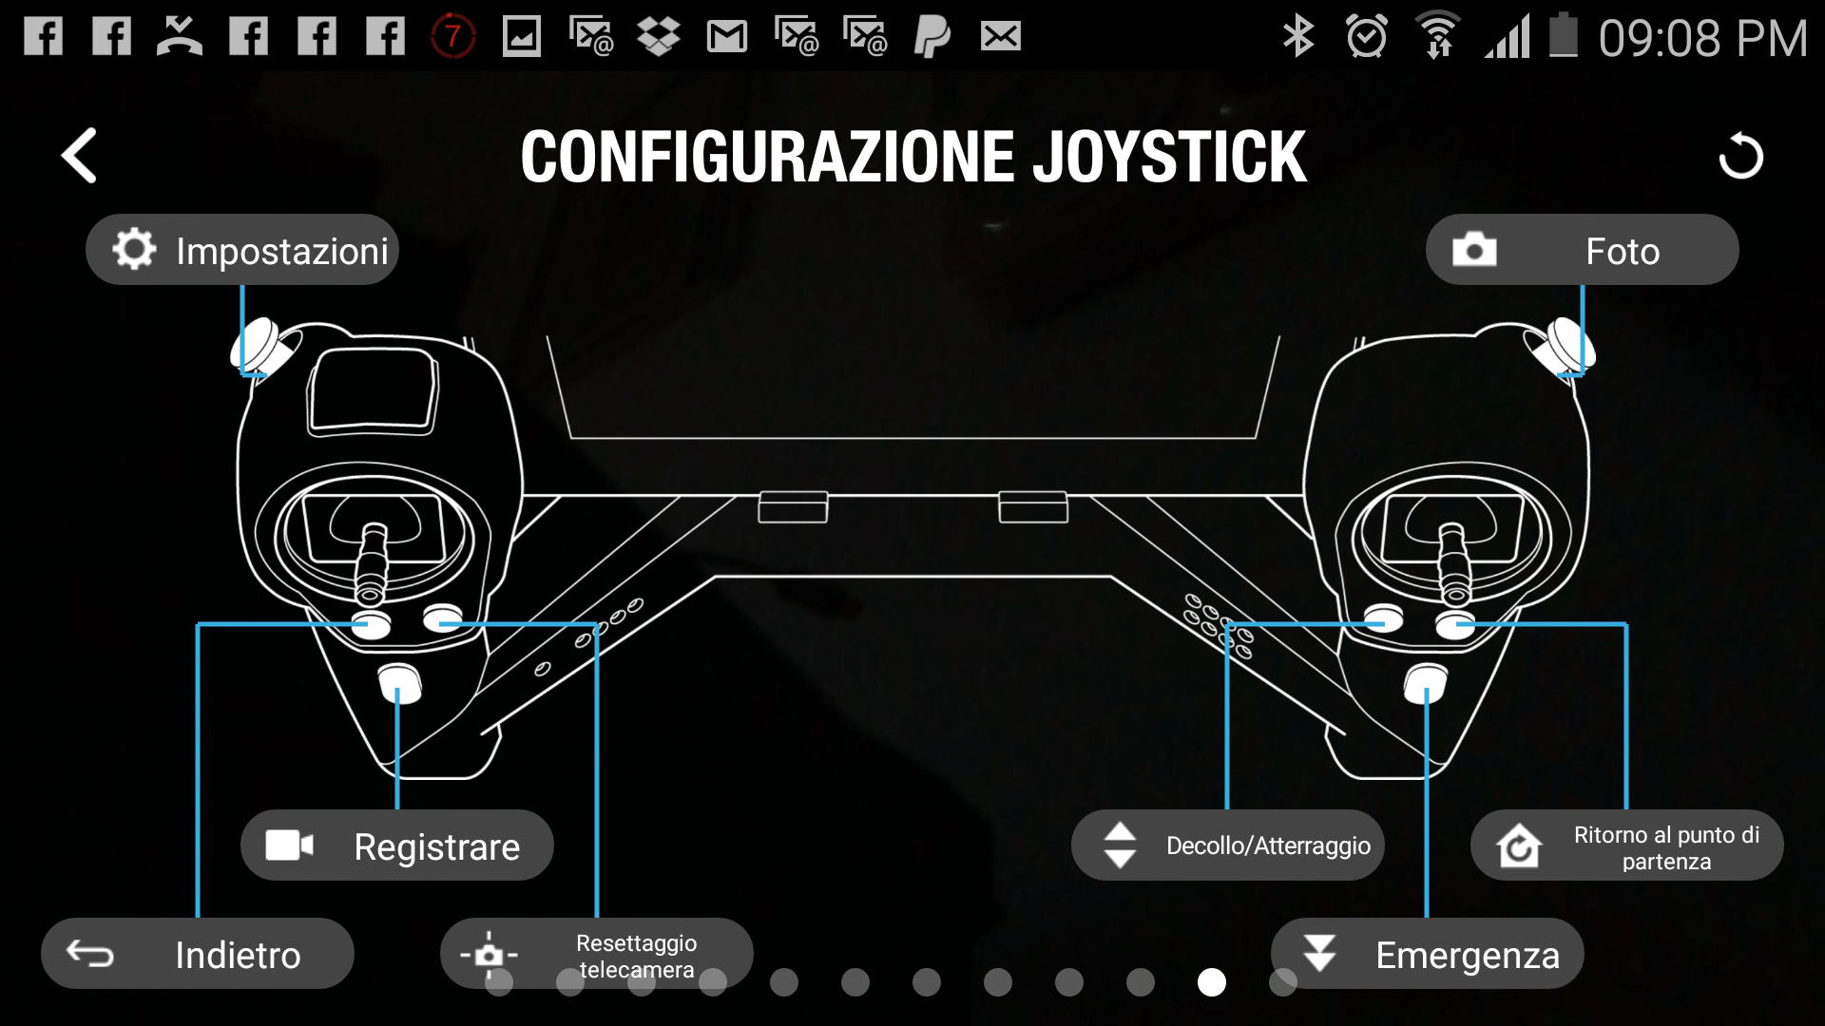Open the Impostazioni settings gear button
Image resolution: width=1825 pixels, height=1026 pixels.
click(133, 248)
